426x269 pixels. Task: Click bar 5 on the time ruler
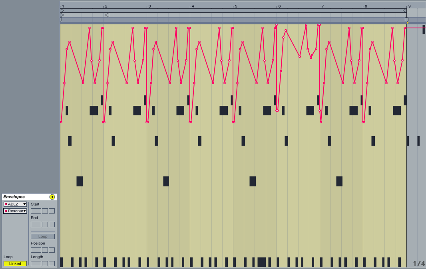click(x=236, y=6)
